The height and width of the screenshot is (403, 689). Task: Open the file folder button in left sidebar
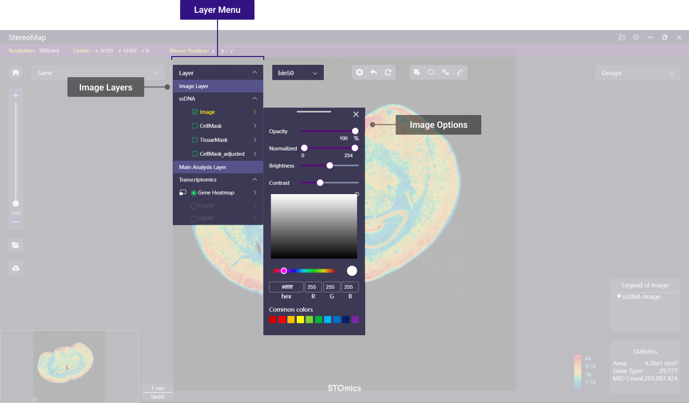point(16,245)
